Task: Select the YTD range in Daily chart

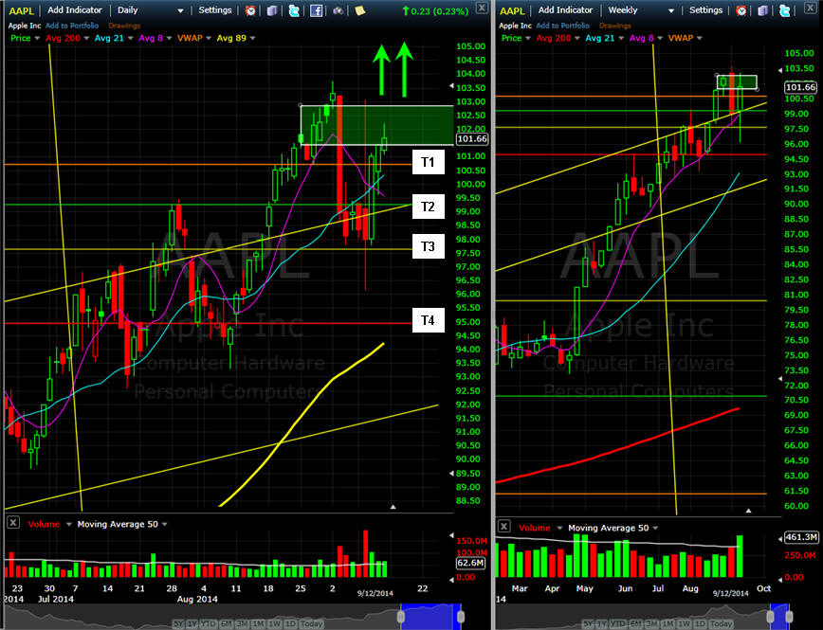Action: pyautogui.click(x=209, y=623)
